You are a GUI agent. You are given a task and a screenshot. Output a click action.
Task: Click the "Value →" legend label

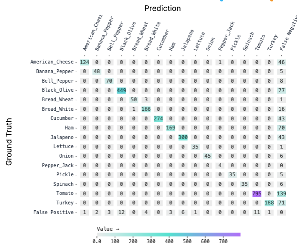(x=107, y=229)
